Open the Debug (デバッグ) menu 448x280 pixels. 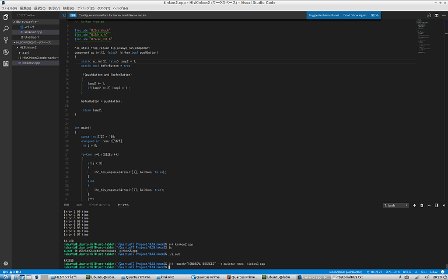pos(86,8)
